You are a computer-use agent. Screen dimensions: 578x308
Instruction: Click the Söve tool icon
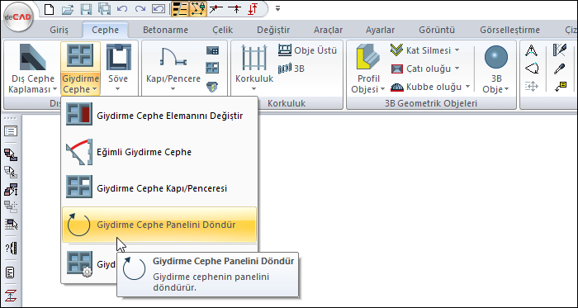[x=118, y=57]
